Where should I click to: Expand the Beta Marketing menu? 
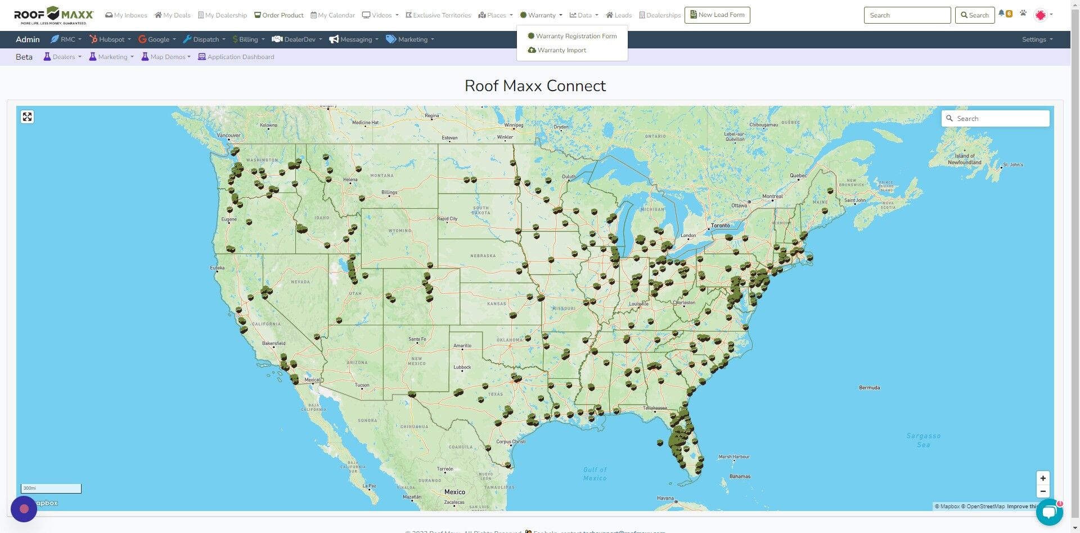pos(111,57)
